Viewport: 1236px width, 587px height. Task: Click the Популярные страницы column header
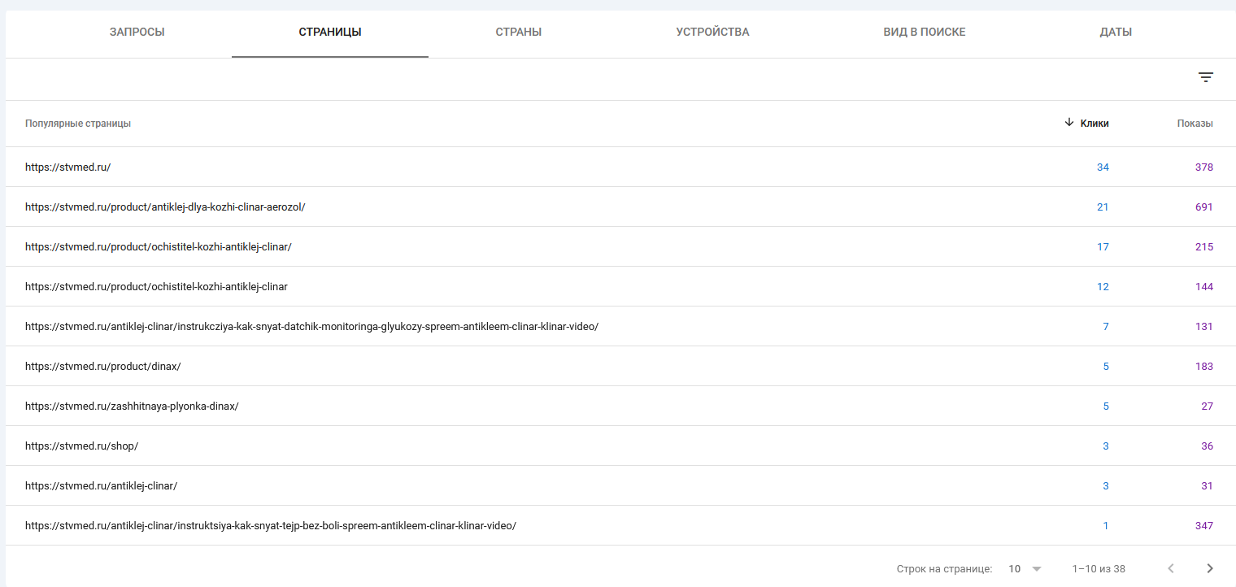click(x=78, y=124)
